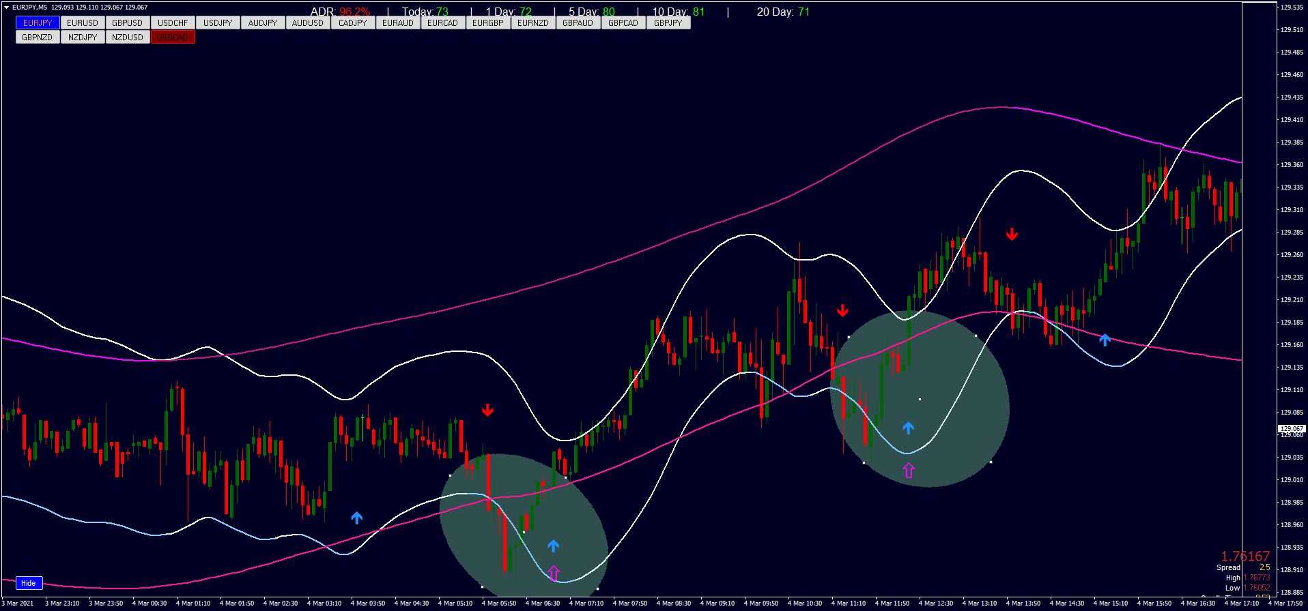Open the GBPJPY symbol chart
This screenshot has width=1308, height=611.
click(x=668, y=23)
